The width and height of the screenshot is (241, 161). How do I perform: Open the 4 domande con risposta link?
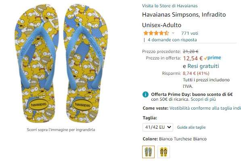(x=172, y=40)
